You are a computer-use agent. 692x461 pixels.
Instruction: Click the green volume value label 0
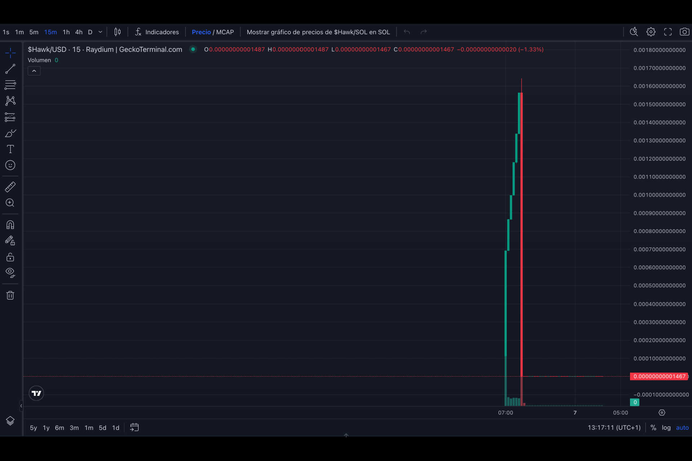(x=635, y=402)
